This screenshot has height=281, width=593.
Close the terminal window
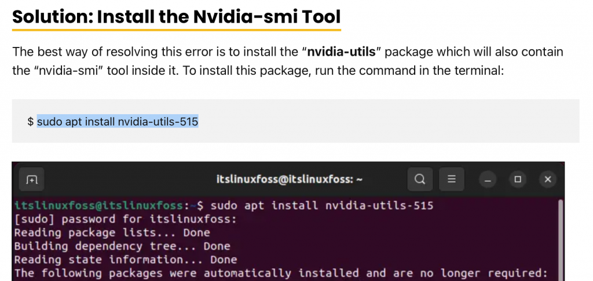click(548, 179)
